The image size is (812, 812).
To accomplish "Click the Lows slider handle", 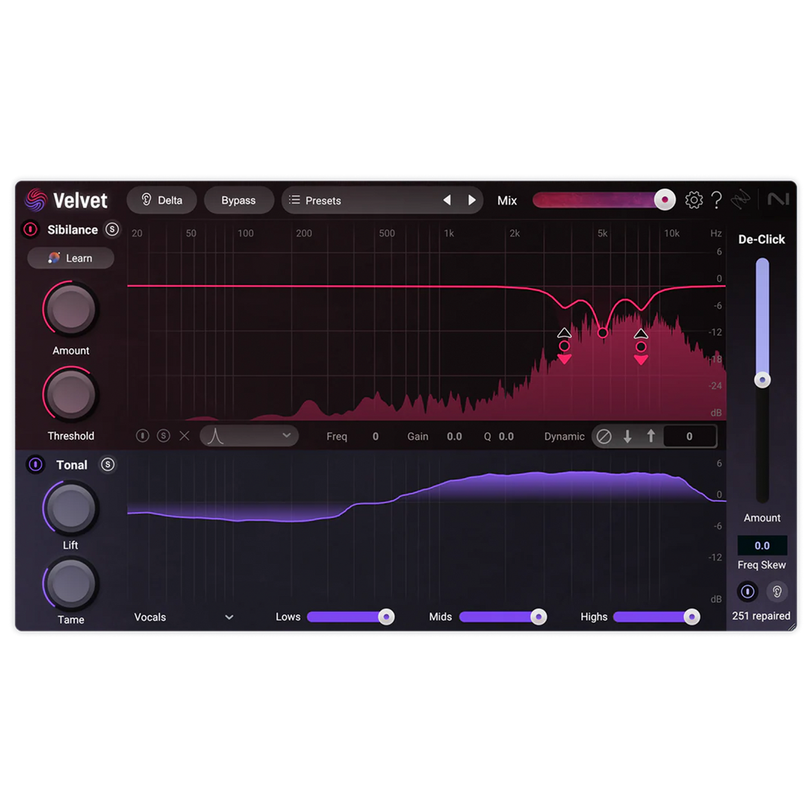I will (386, 616).
